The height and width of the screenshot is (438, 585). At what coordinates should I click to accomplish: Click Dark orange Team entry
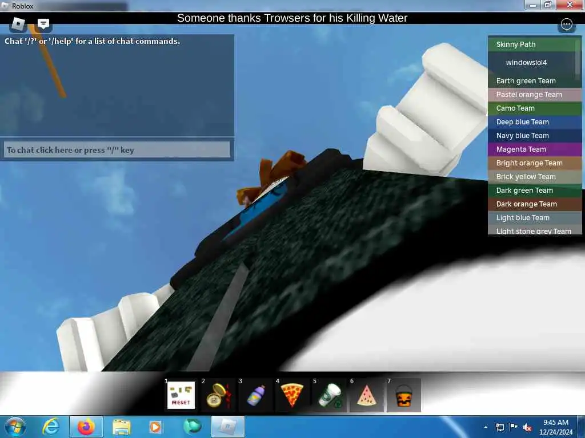point(535,204)
